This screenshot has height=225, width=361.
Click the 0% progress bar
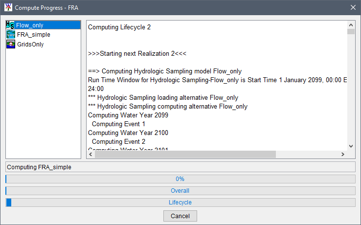coord(180,179)
